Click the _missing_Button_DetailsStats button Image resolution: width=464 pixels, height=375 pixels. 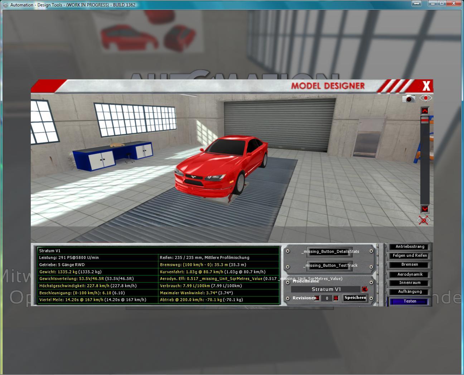pyautogui.click(x=330, y=251)
